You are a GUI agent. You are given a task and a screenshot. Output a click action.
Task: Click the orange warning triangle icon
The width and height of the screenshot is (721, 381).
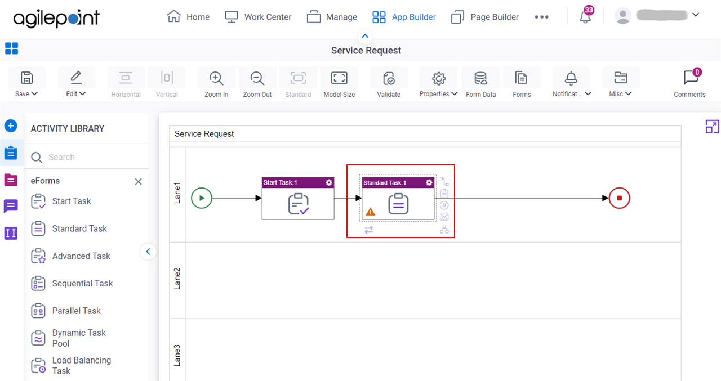point(370,212)
